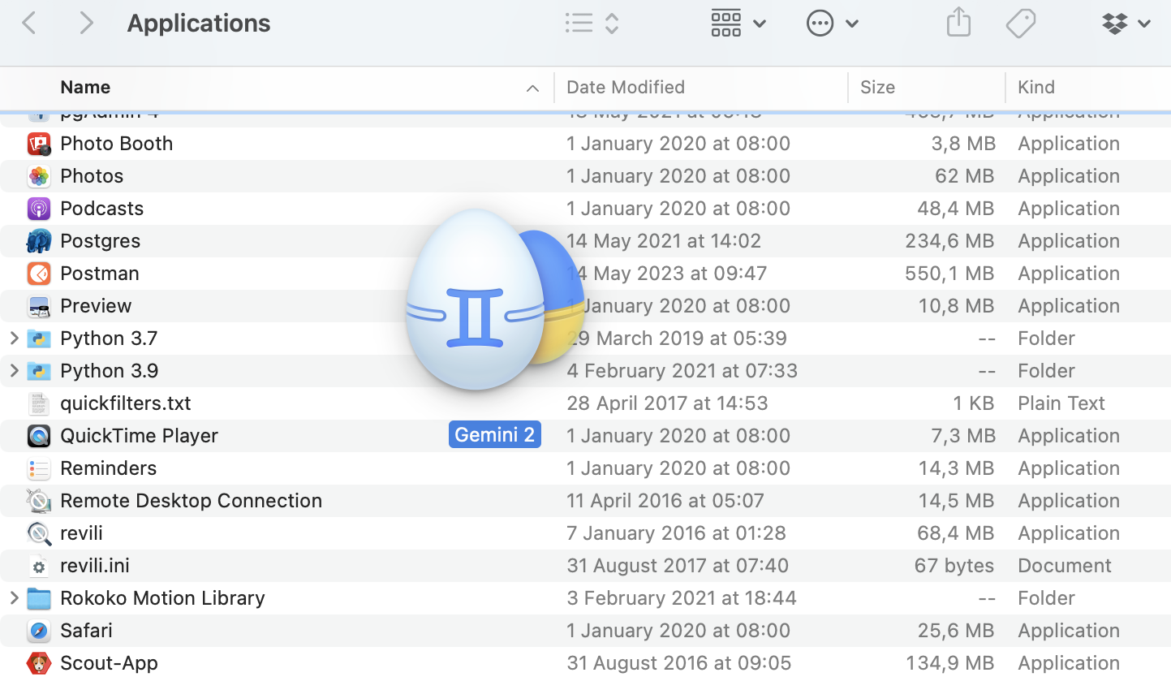Select the Photos app icon
The image size is (1171, 677).
pyautogui.click(x=39, y=176)
